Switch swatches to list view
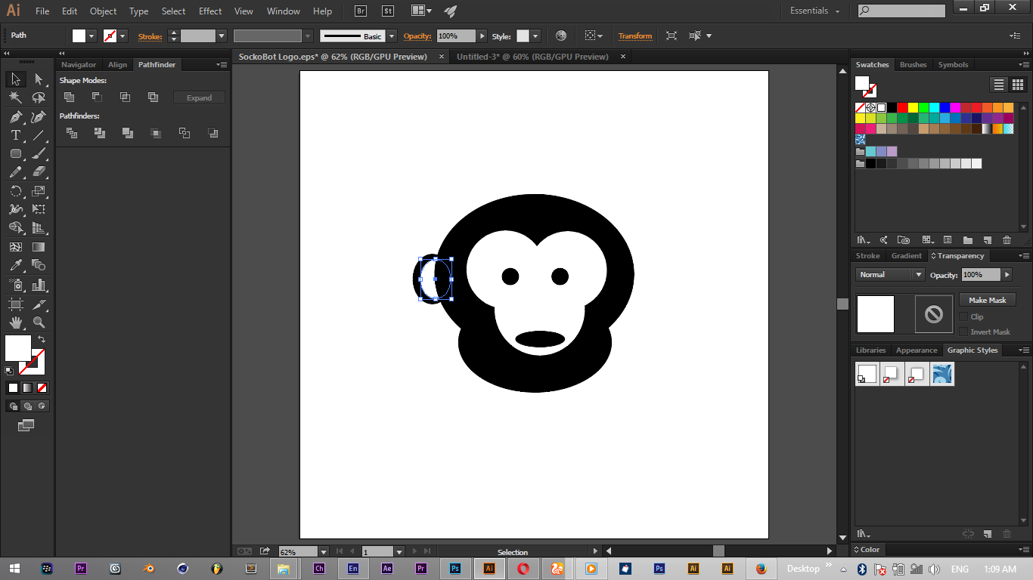This screenshot has width=1033, height=580. (x=999, y=85)
